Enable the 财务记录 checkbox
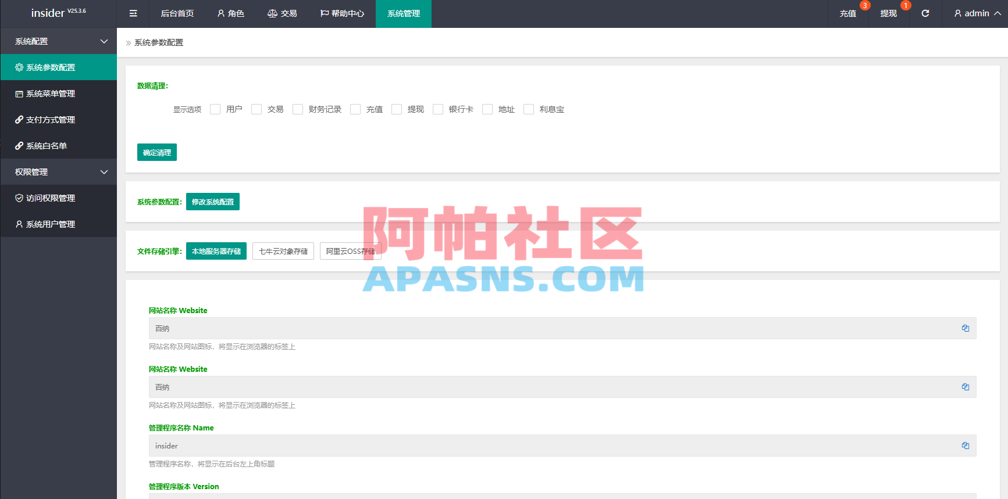The width and height of the screenshot is (1008, 499). click(298, 109)
